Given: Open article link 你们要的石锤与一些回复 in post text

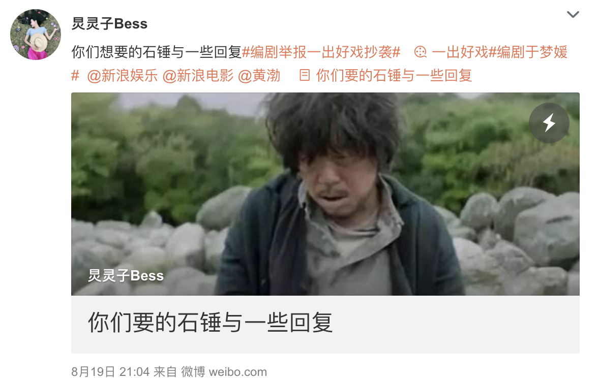Looking at the screenshot, I should point(394,75).
